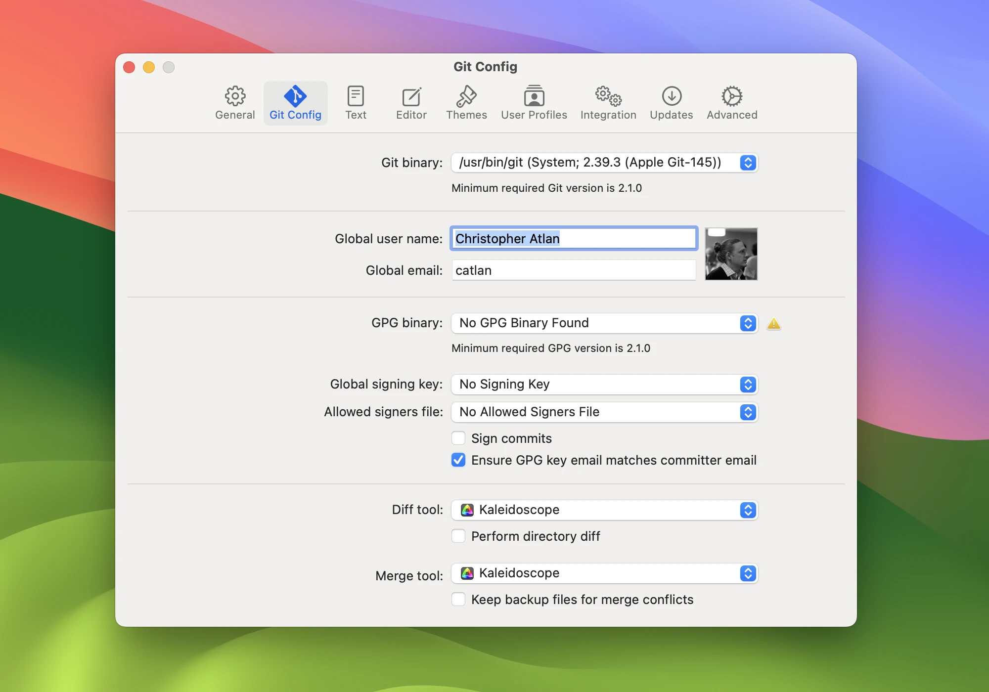Image resolution: width=989 pixels, height=692 pixels.
Task: Click the Global email input field
Action: (x=574, y=270)
